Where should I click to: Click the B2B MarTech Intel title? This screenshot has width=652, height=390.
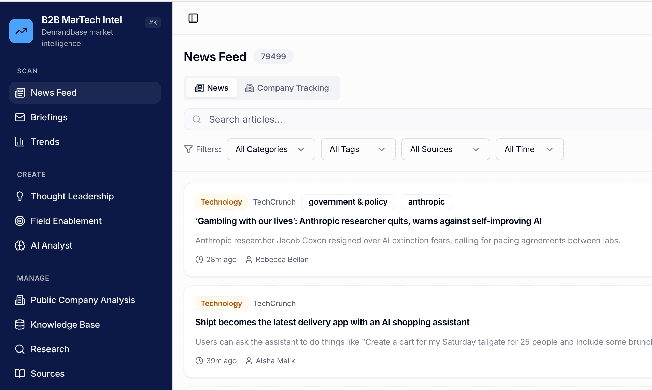click(82, 20)
